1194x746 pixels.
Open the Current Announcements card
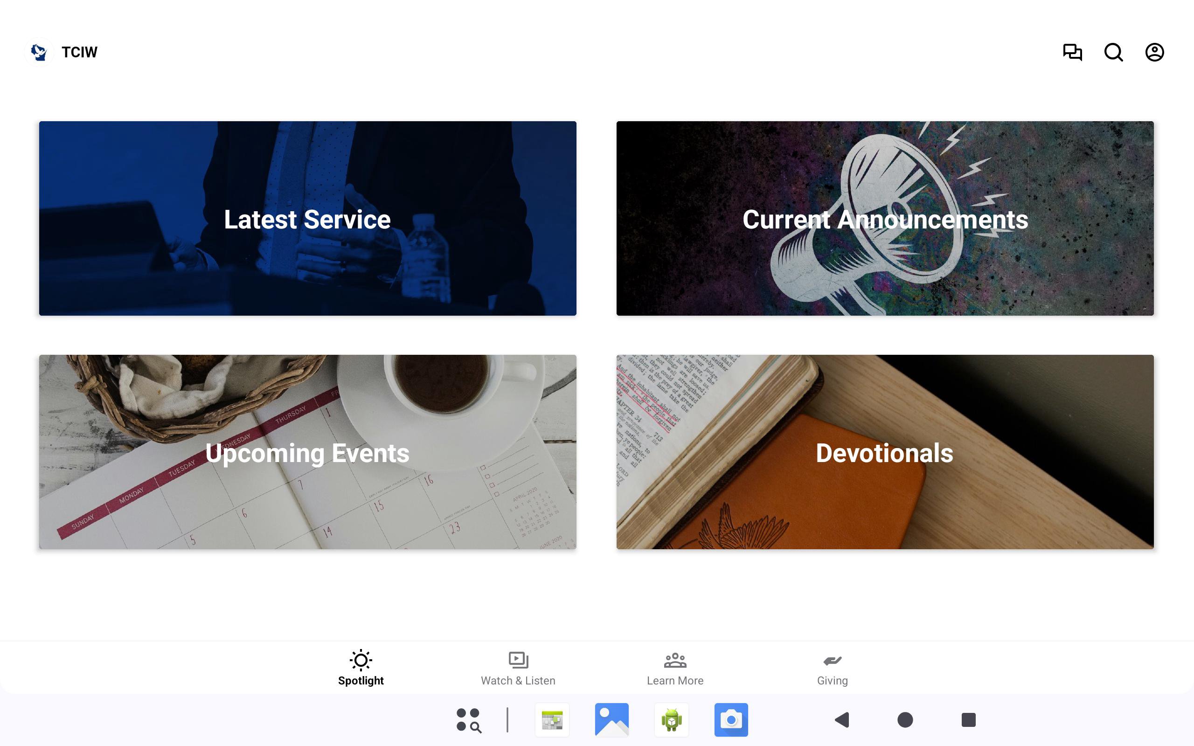(885, 218)
